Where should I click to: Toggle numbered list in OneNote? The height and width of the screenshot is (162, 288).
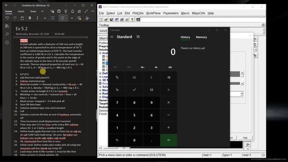click(62, 18)
